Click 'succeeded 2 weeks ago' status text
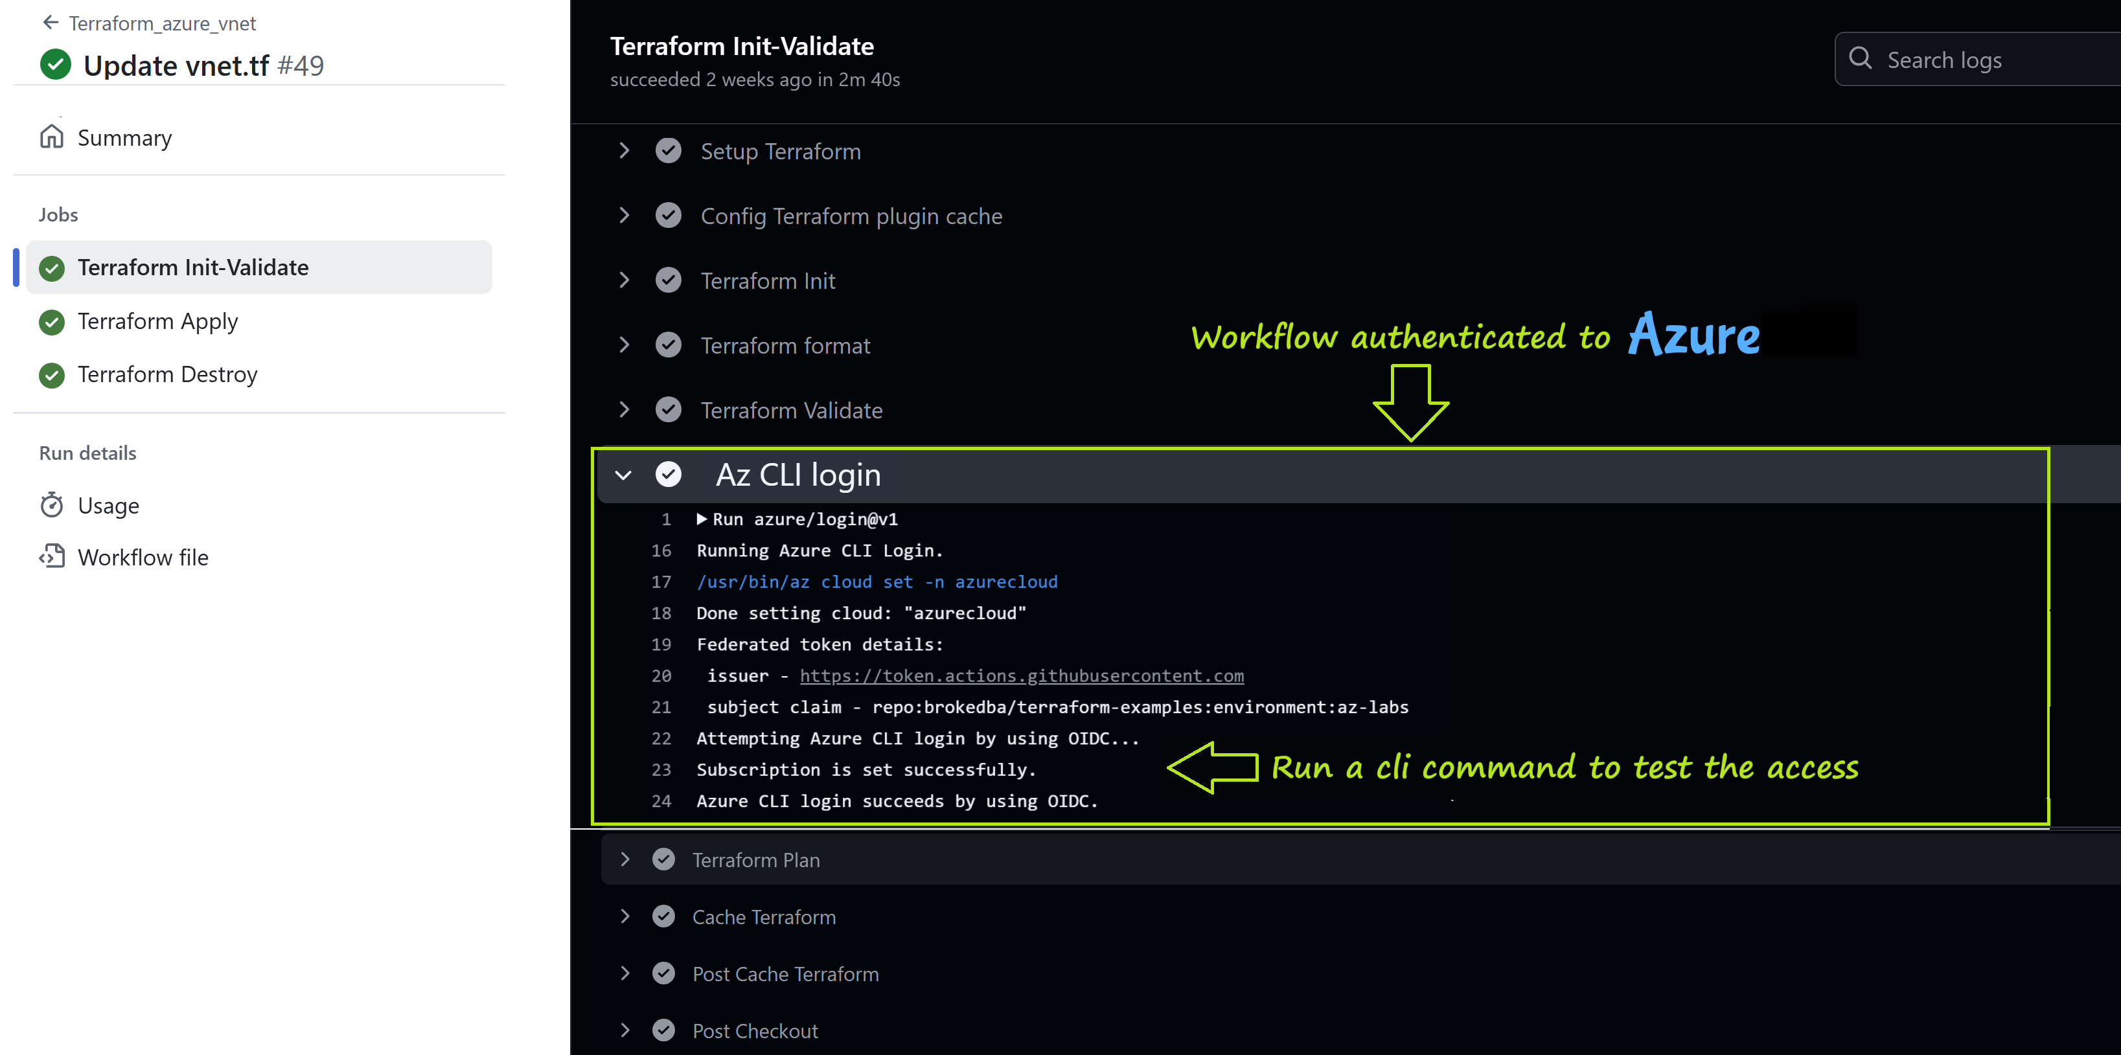2121x1055 pixels. point(755,80)
